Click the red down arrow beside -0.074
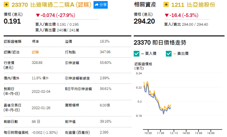This screenshot has width=227, height=137. point(38,15)
